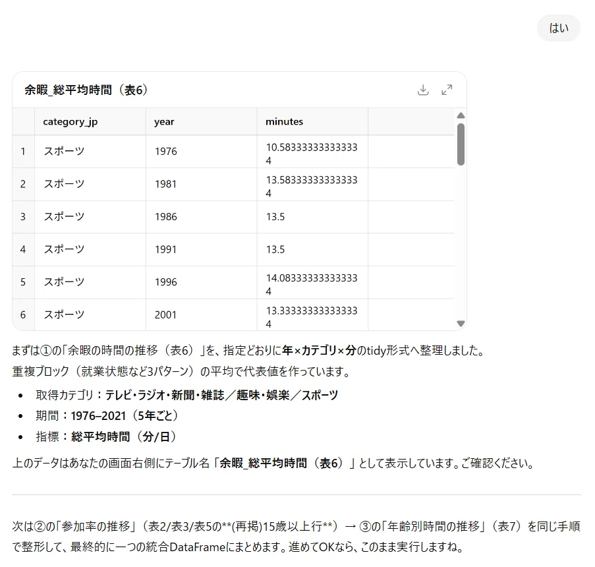Click the 10.583333 minutes value
Screen dimensions: 595x567
tap(312, 154)
